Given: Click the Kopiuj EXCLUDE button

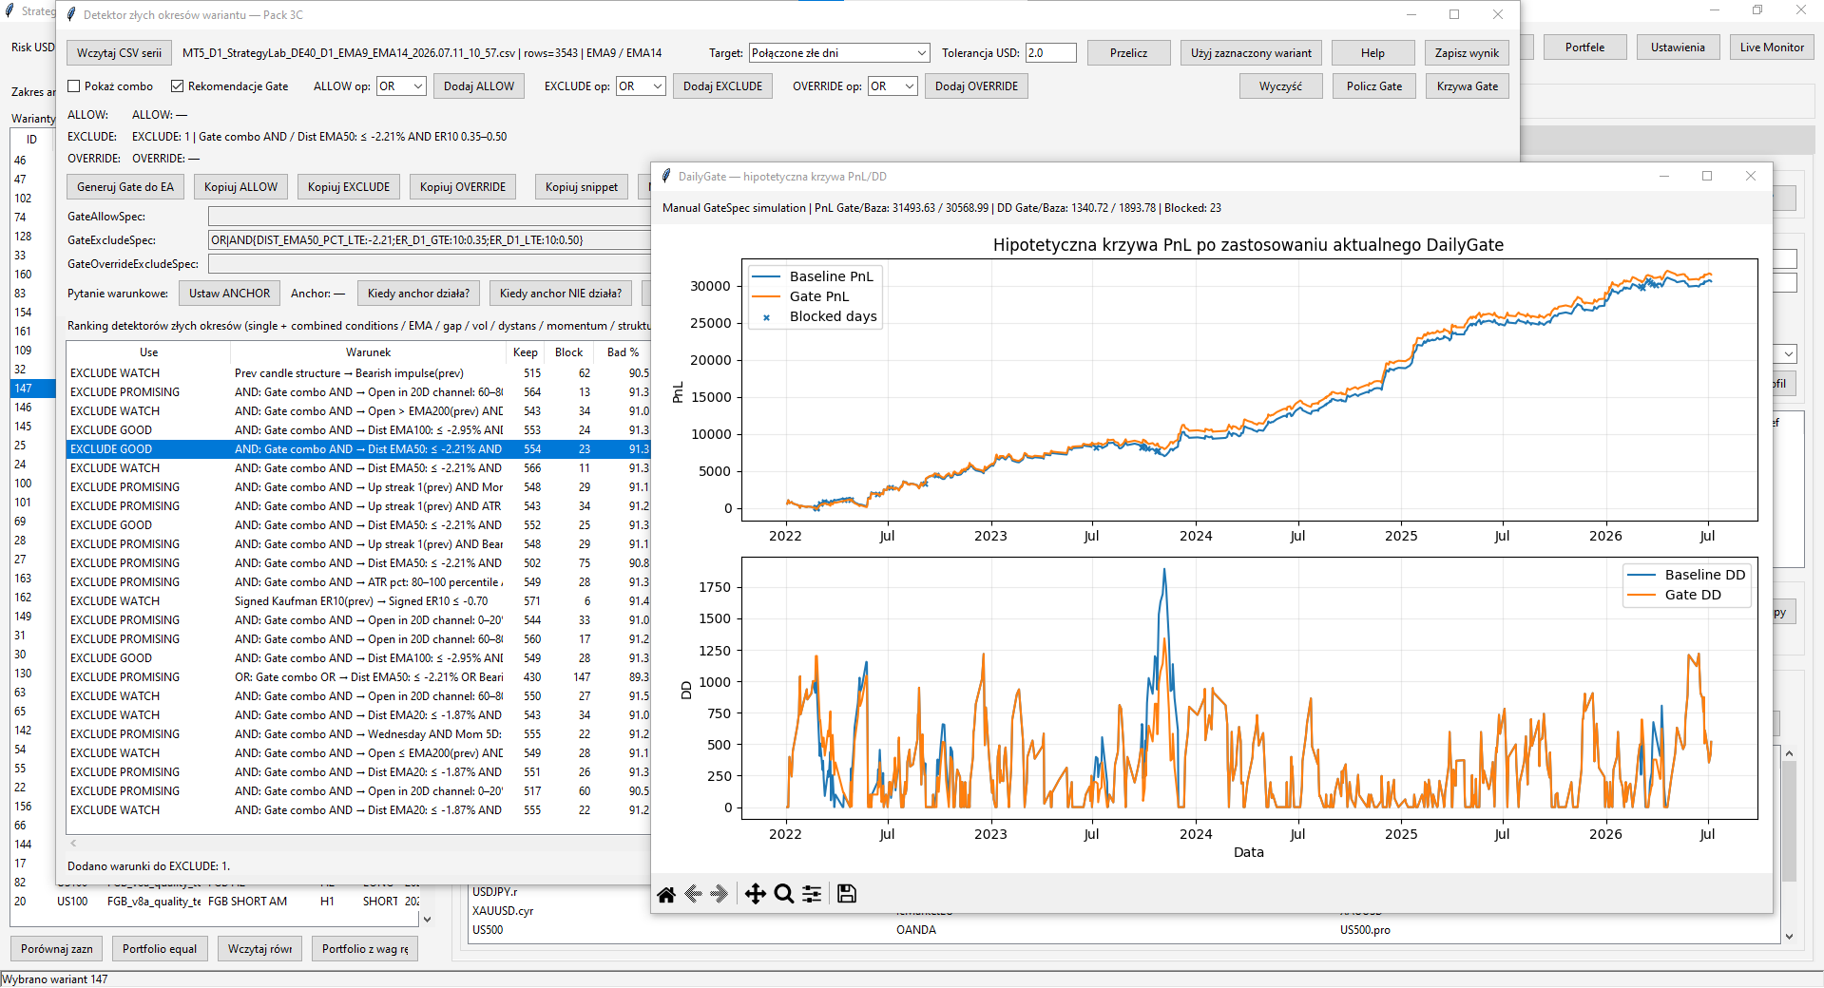Looking at the screenshot, I should tap(349, 187).
